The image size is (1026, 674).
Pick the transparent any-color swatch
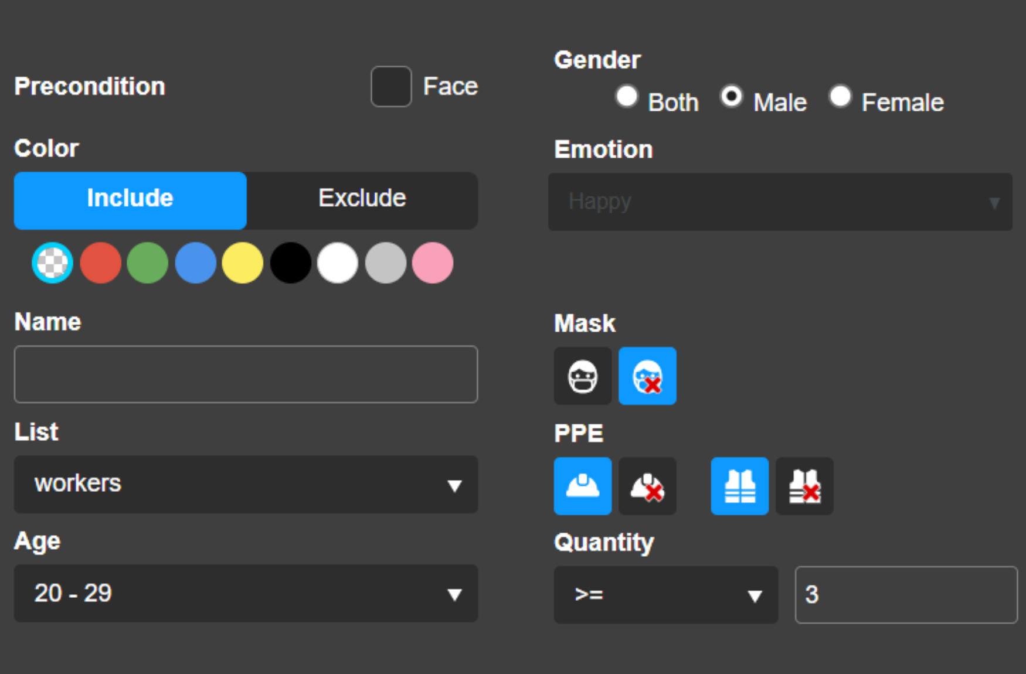click(52, 263)
